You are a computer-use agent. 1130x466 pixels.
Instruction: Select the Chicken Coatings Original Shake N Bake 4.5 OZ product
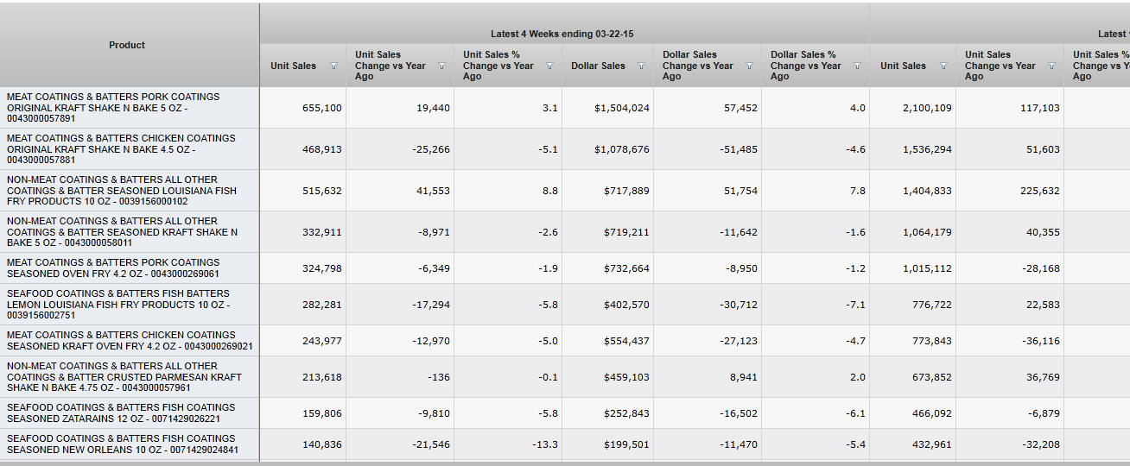coord(121,149)
